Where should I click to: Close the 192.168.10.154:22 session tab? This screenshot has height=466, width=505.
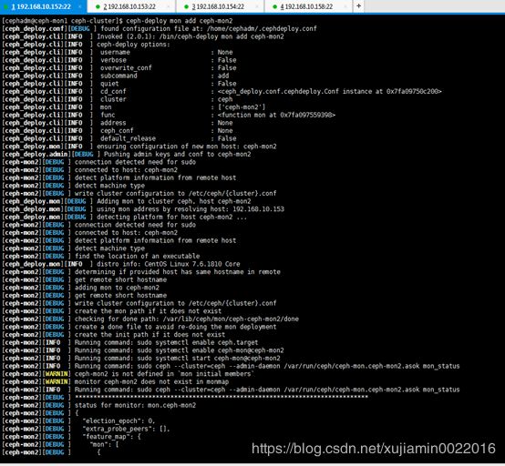pyautogui.click(x=257, y=6)
